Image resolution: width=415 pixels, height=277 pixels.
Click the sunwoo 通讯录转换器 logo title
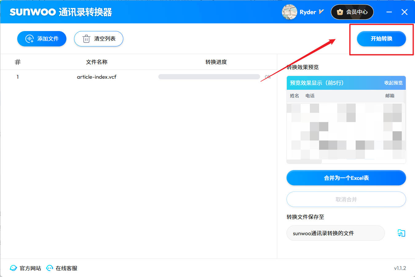pyautogui.click(x=61, y=12)
